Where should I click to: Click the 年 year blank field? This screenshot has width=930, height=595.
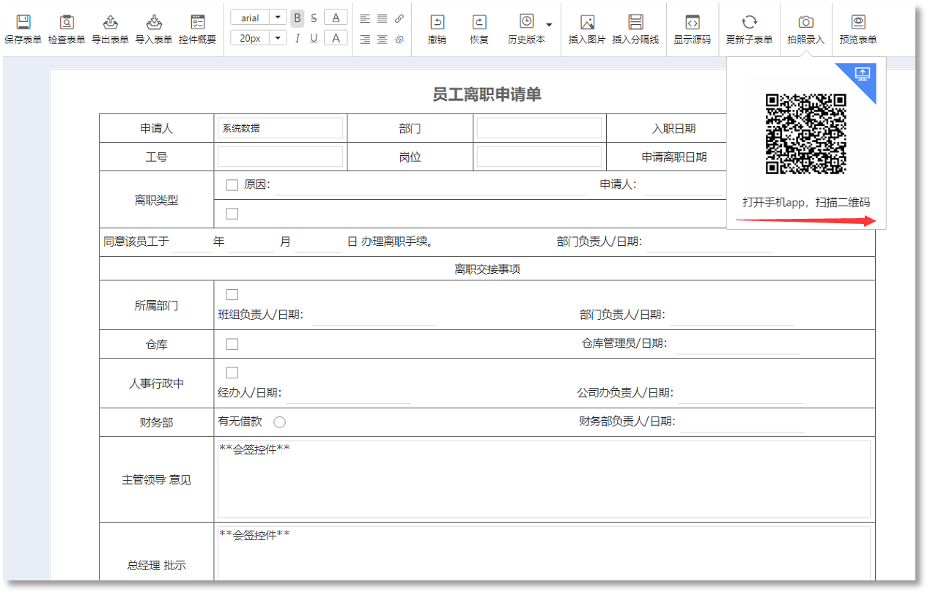tap(192, 242)
